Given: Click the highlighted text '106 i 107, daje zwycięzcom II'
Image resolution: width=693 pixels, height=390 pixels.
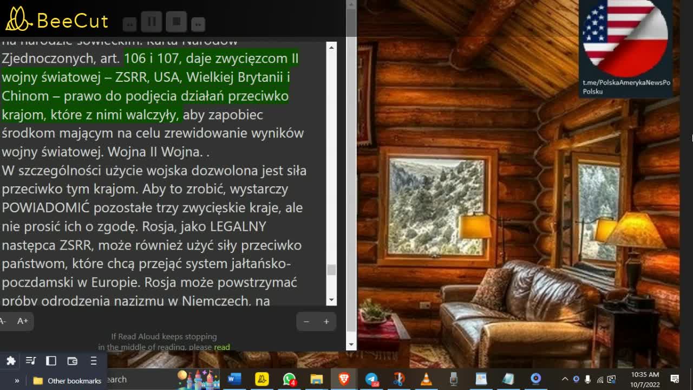Looking at the screenshot, I should [x=211, y=58].
